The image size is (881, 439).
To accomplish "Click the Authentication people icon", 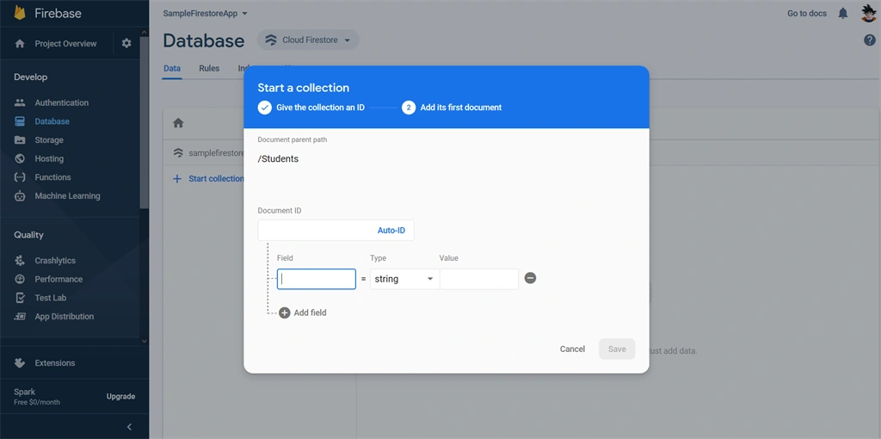I will pos(20,103).
